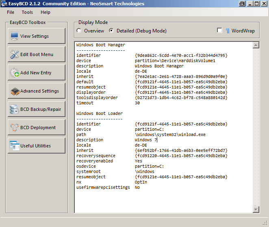
Task: Select the Overview display mode
Action: tap(79, 31)
